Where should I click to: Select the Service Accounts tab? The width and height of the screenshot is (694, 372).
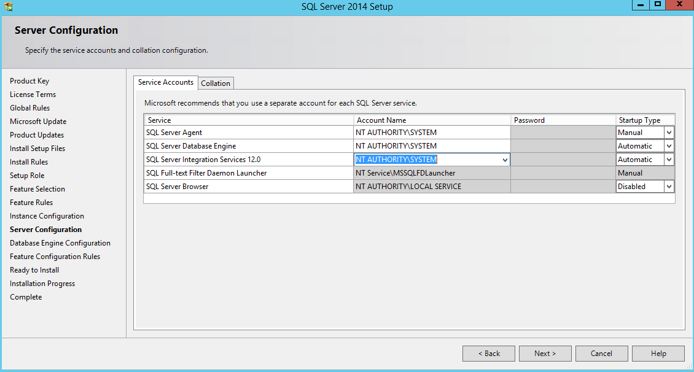coord(166,82)
